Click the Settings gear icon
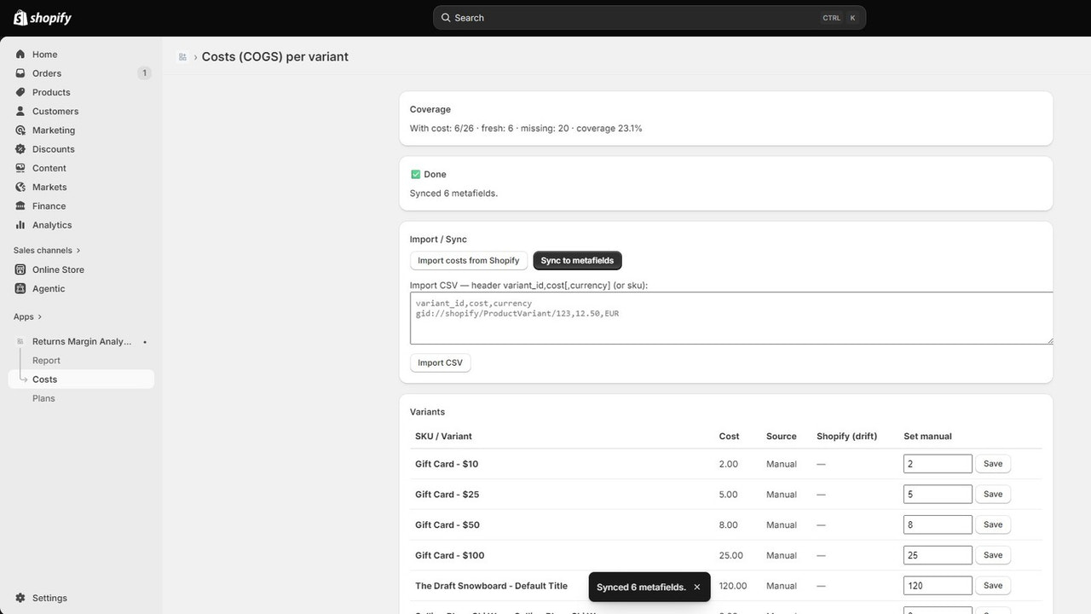The image size is (1091, 614). tap(20, 598)
